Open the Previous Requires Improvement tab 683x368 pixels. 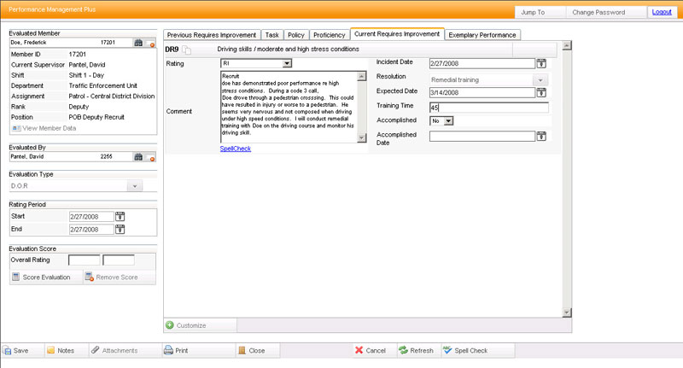(211, 35)
